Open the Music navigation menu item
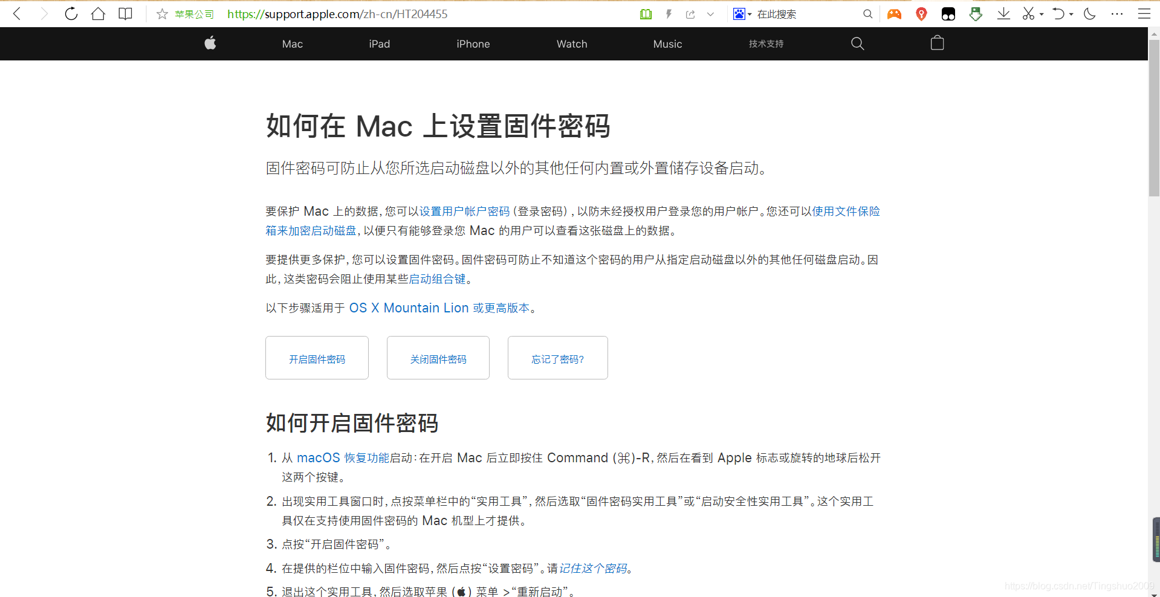The width and height of the screenshot is (1160, 597). 668,44
